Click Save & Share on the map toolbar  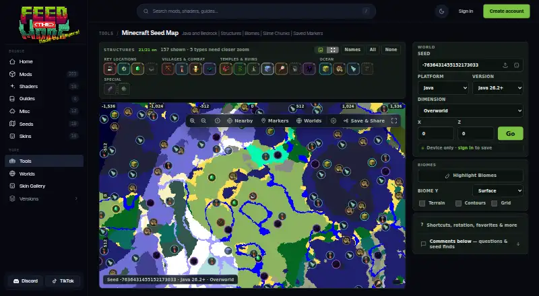click(364, 121)
